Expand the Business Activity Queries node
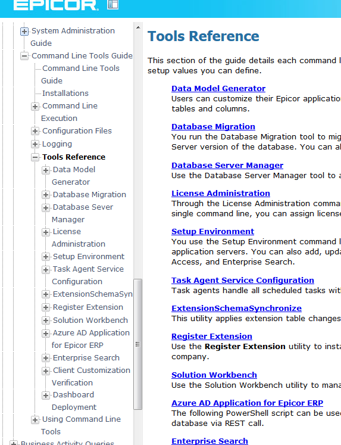 click(14, 443)
